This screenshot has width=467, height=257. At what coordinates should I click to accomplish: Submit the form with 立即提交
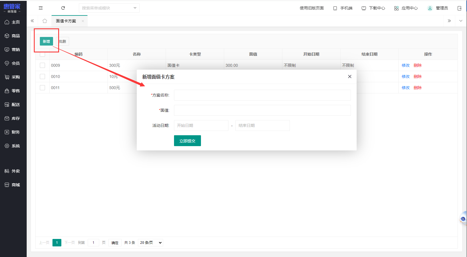tap(187, 141)
